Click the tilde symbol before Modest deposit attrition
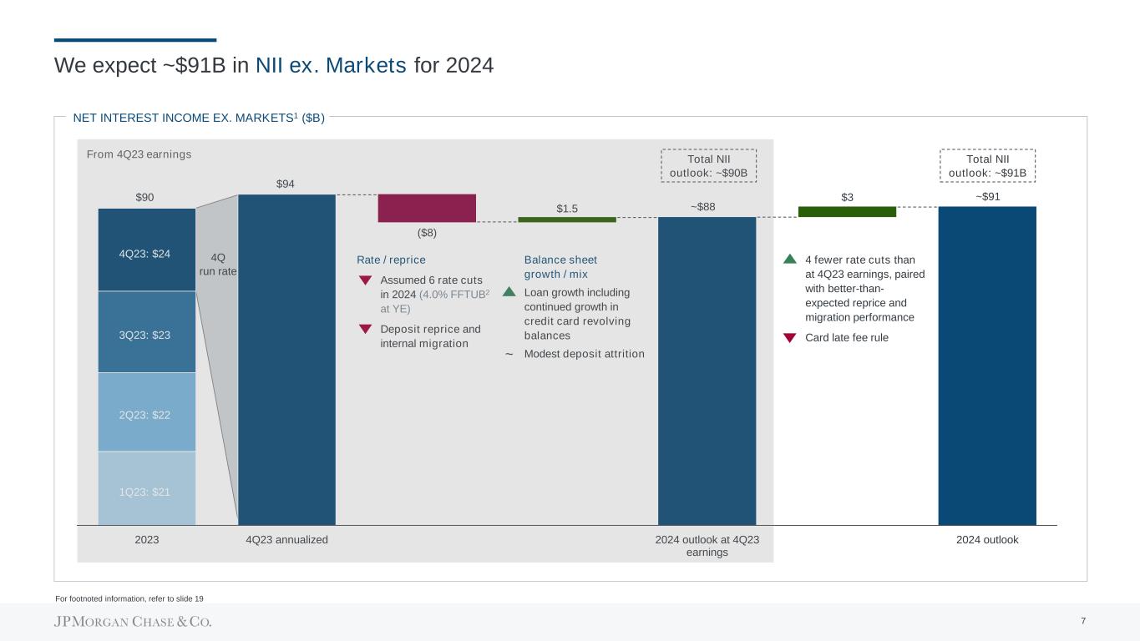1140x641 pixels. point(509,354)
